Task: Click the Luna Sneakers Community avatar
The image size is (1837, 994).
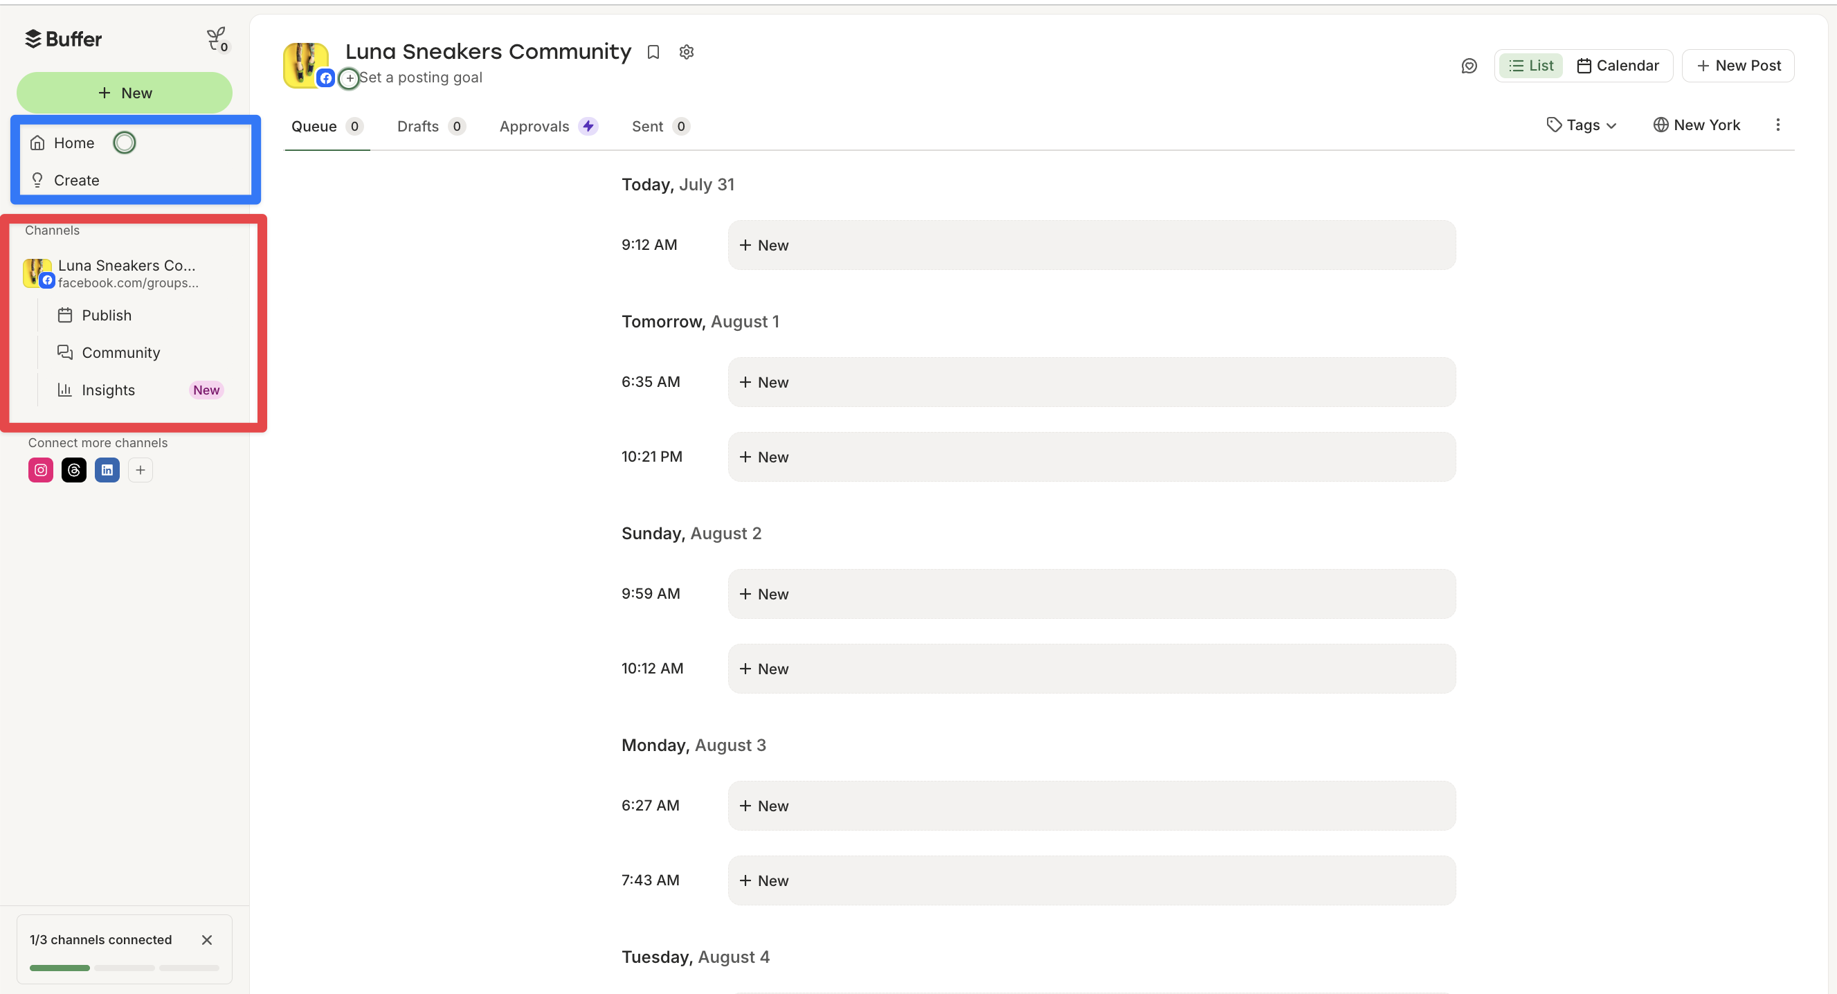Action: [306, 65]
